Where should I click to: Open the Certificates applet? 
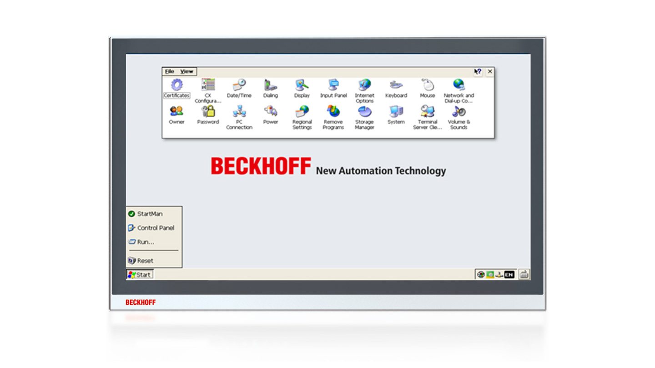tap(176, 88)
